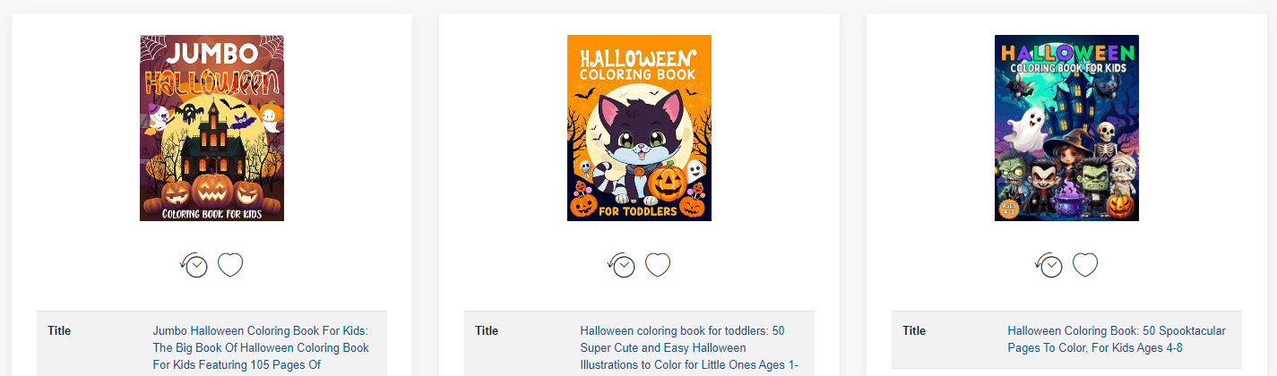Click the price history clock icon under Jumbo Halloween

[194, 265]
